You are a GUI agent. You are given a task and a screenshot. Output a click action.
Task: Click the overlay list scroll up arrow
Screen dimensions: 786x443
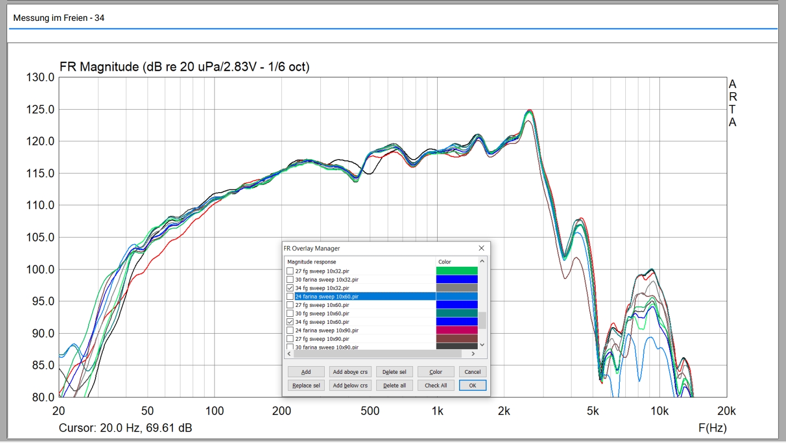point(482,261)
